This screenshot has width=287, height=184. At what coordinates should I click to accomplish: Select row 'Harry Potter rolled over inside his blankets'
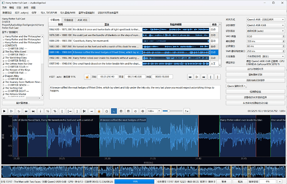134,58
